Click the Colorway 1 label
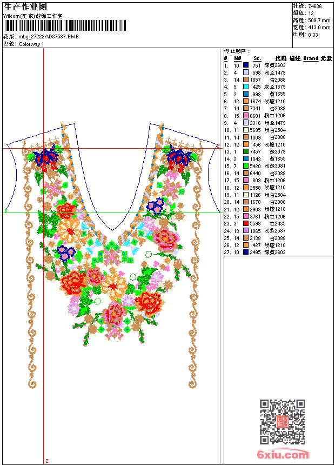The height and width of the screenshot is (465, 335). point(31,44)
